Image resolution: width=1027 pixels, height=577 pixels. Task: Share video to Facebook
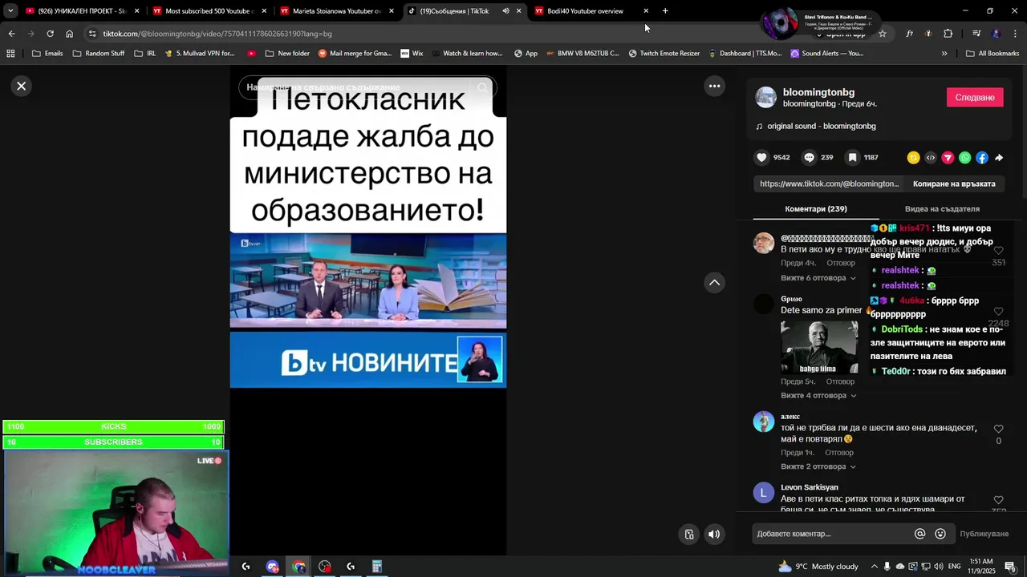(982, 158)
